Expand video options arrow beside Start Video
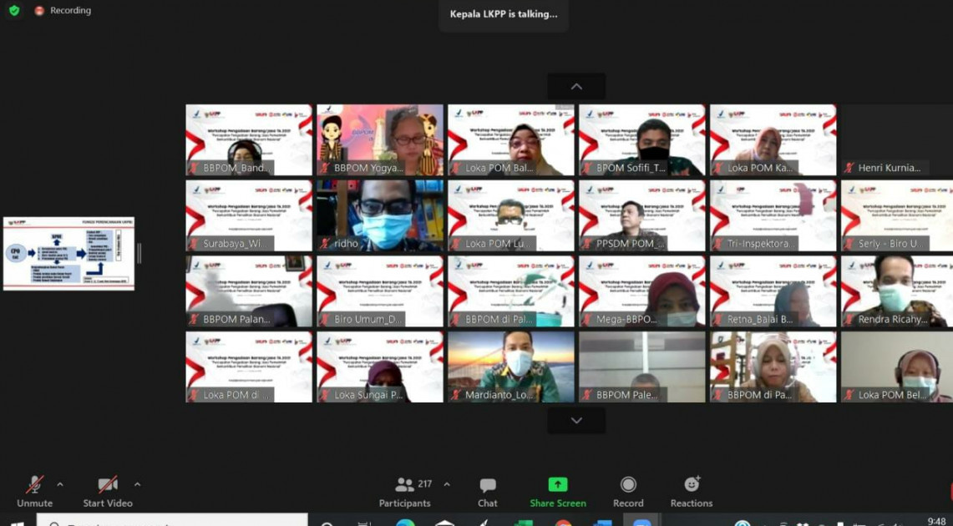The width and height of the screenshot is (953, 526). click(137, 484)
